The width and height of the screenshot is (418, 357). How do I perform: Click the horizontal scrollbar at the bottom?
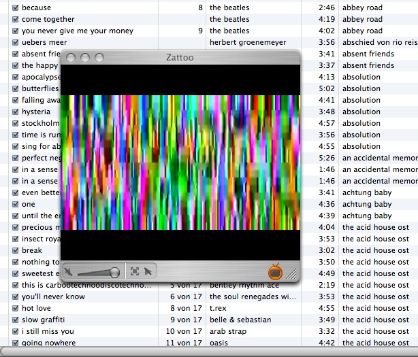pos(204,352)
